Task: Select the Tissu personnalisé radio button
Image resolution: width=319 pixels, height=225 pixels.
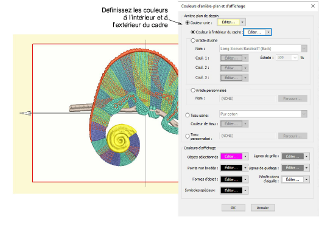Action: [x=188, y=136]
